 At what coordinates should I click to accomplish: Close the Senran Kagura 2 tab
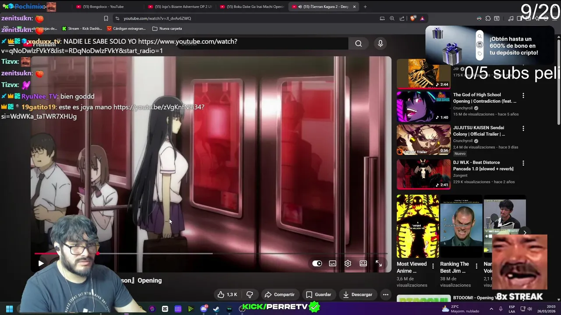355,7
